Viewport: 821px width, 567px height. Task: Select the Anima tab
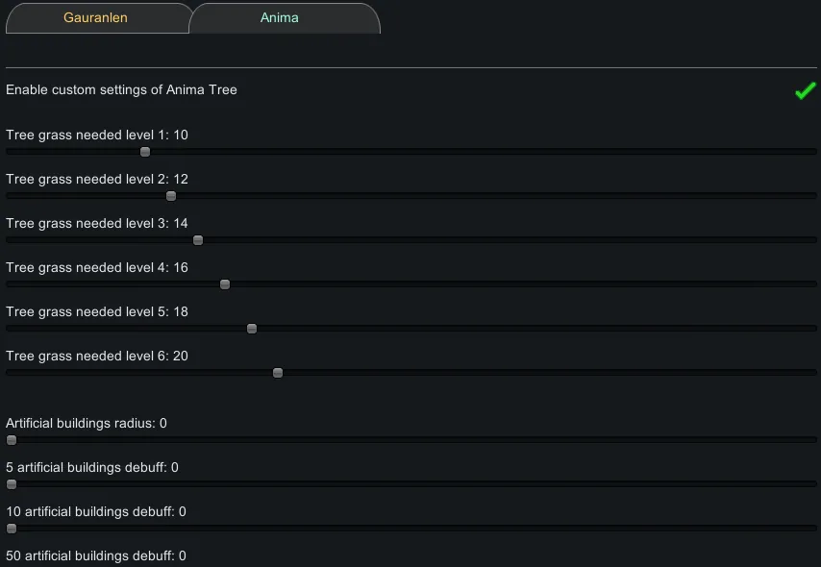pyautogui.click(x=280, y=18)
